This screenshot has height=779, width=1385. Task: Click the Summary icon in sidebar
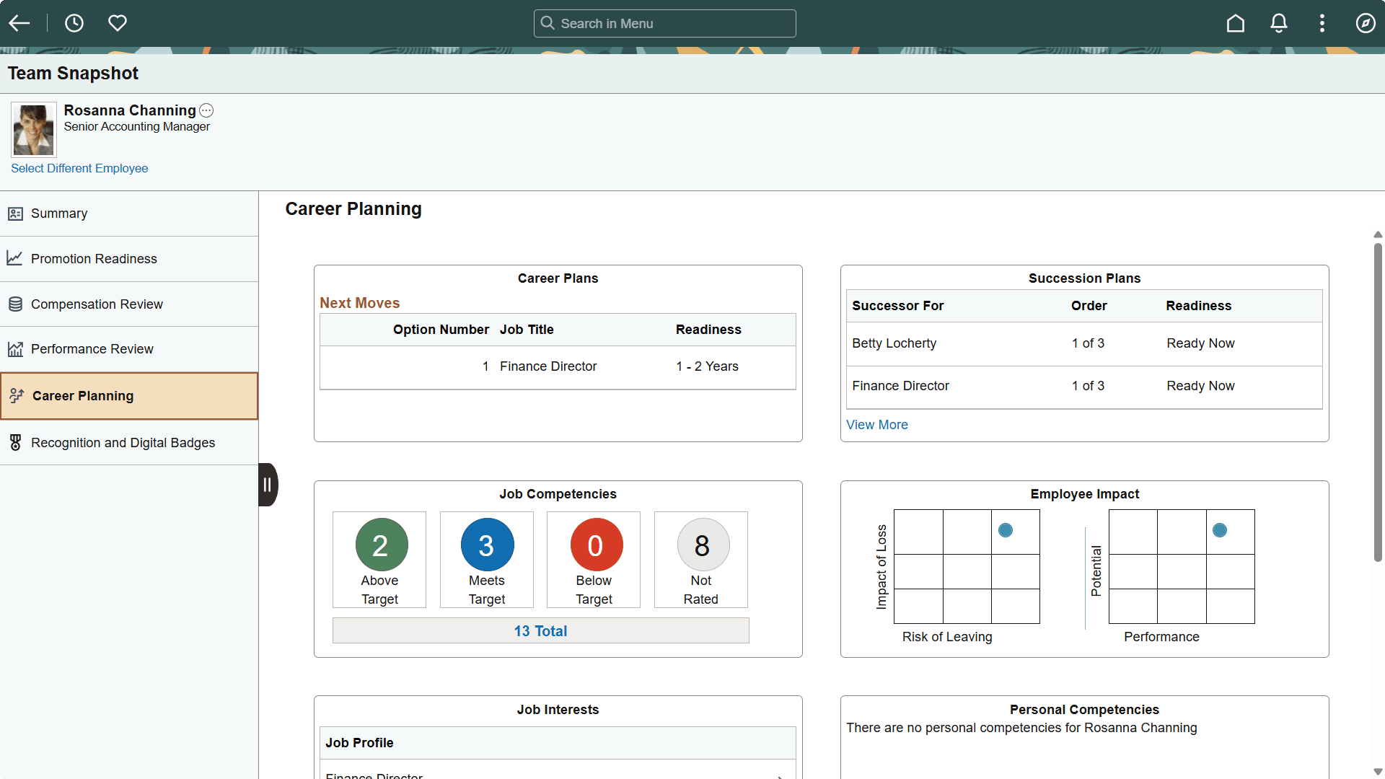pyautogui.click(x=15, y=214)
